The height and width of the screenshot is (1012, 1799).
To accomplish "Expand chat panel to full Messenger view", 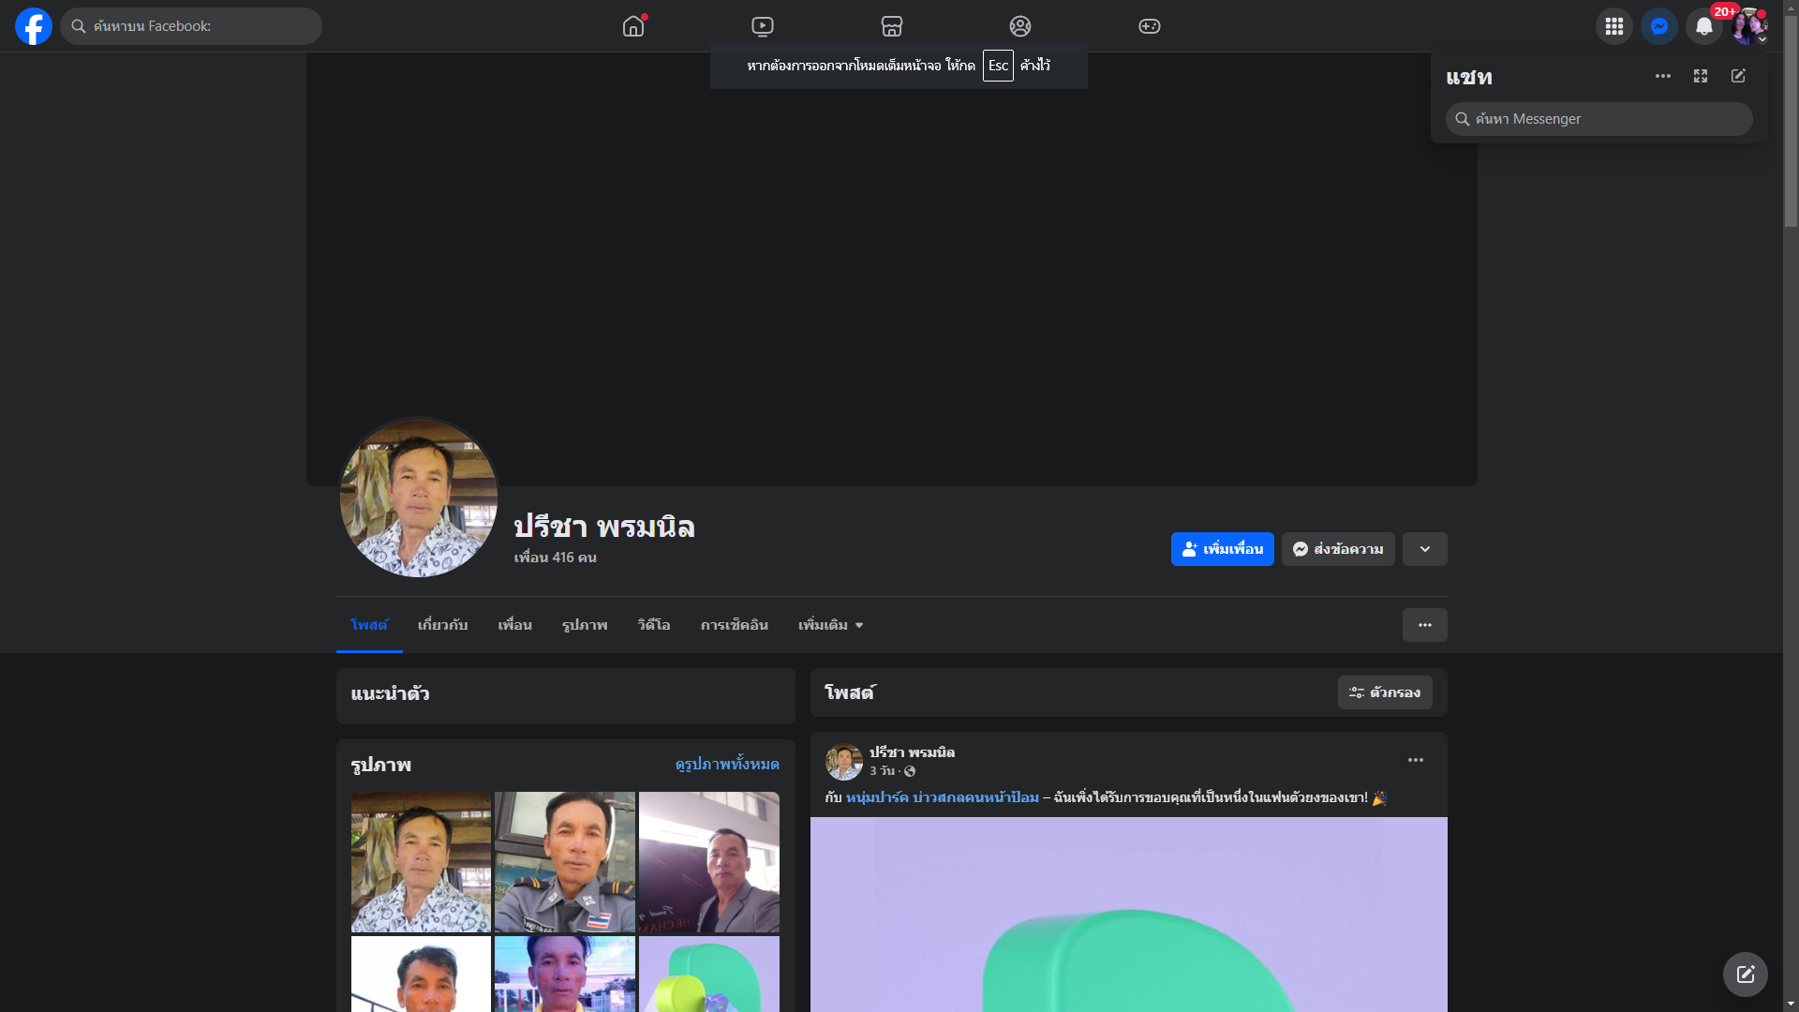I will tap(1701, 76).
